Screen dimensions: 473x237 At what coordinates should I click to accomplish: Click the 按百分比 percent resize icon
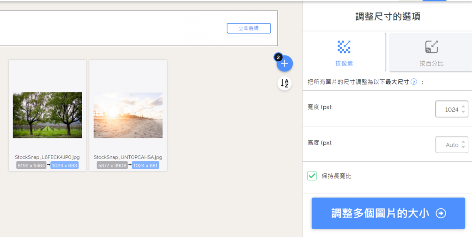coord(431,47)
